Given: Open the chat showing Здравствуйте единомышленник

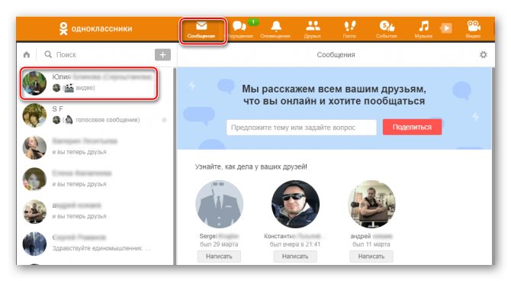Looking at the screenshot, I should click(95, 243).
